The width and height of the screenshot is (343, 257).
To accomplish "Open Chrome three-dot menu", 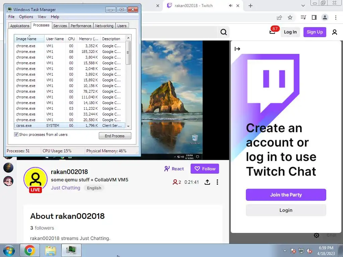I will (x=336, y=17).
